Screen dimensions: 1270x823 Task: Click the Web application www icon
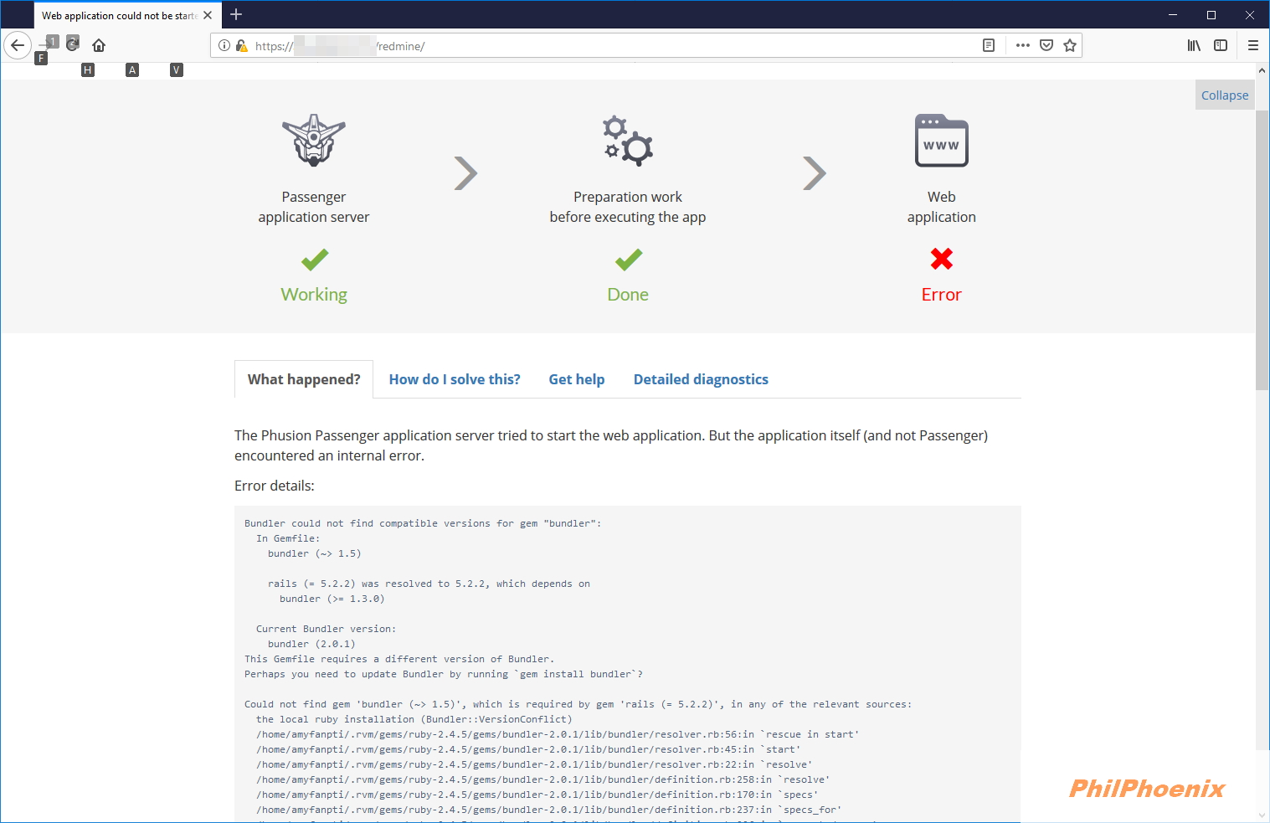click(x=942, y=140)
